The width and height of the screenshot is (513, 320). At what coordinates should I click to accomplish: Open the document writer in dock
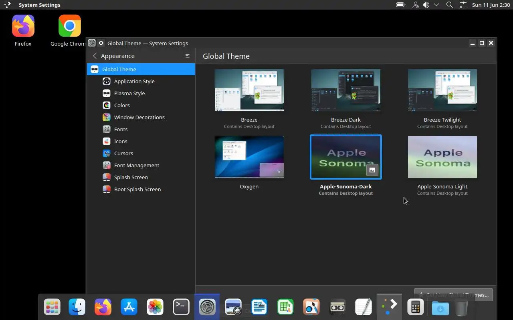click(x=259, y=307)
